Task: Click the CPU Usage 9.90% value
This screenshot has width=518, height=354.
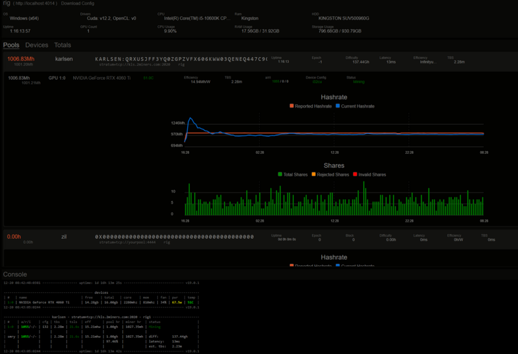Action: tap(170, 31)
